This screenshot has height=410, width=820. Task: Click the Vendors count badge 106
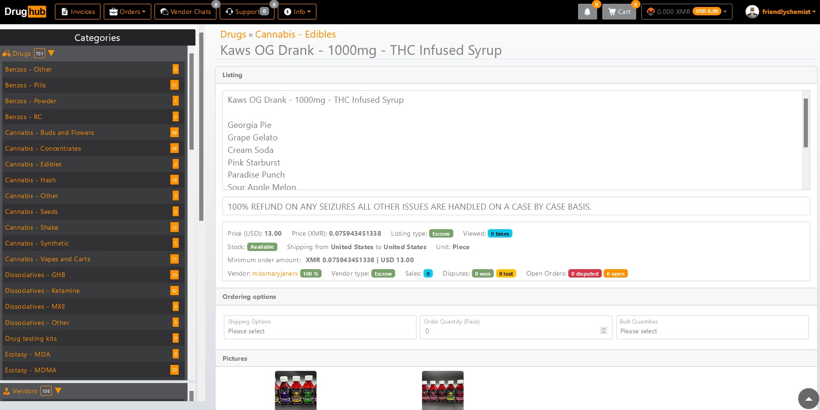[x=46, y=391]
